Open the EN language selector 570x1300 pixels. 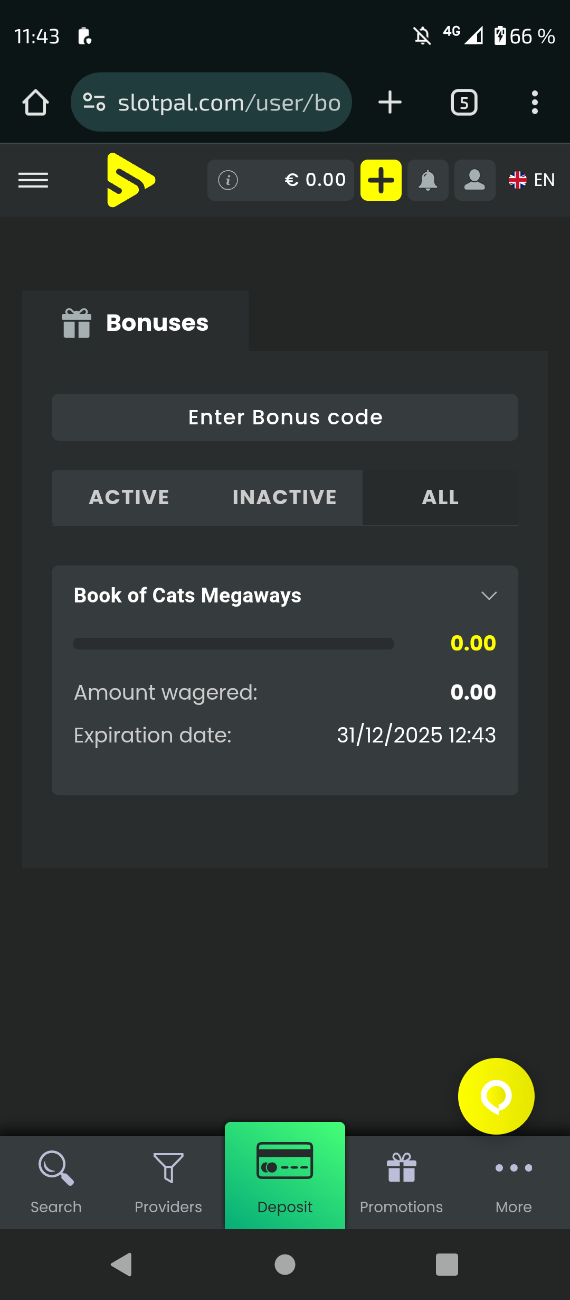coord(532,180)
